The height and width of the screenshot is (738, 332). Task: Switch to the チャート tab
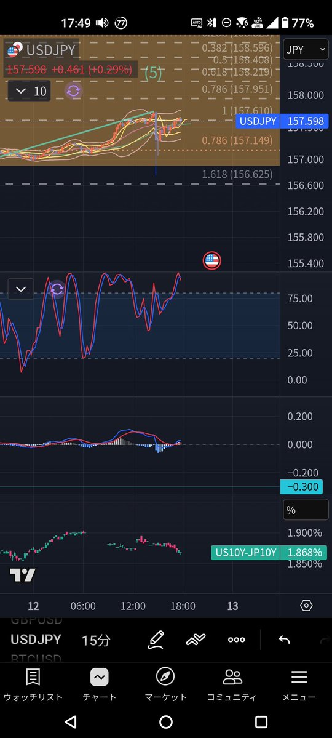pos(99,685)
